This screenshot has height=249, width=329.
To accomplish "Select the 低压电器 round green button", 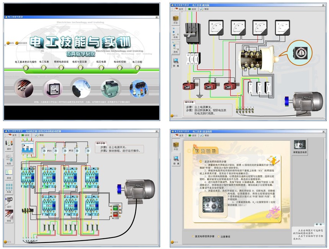I will click(101, 68).
